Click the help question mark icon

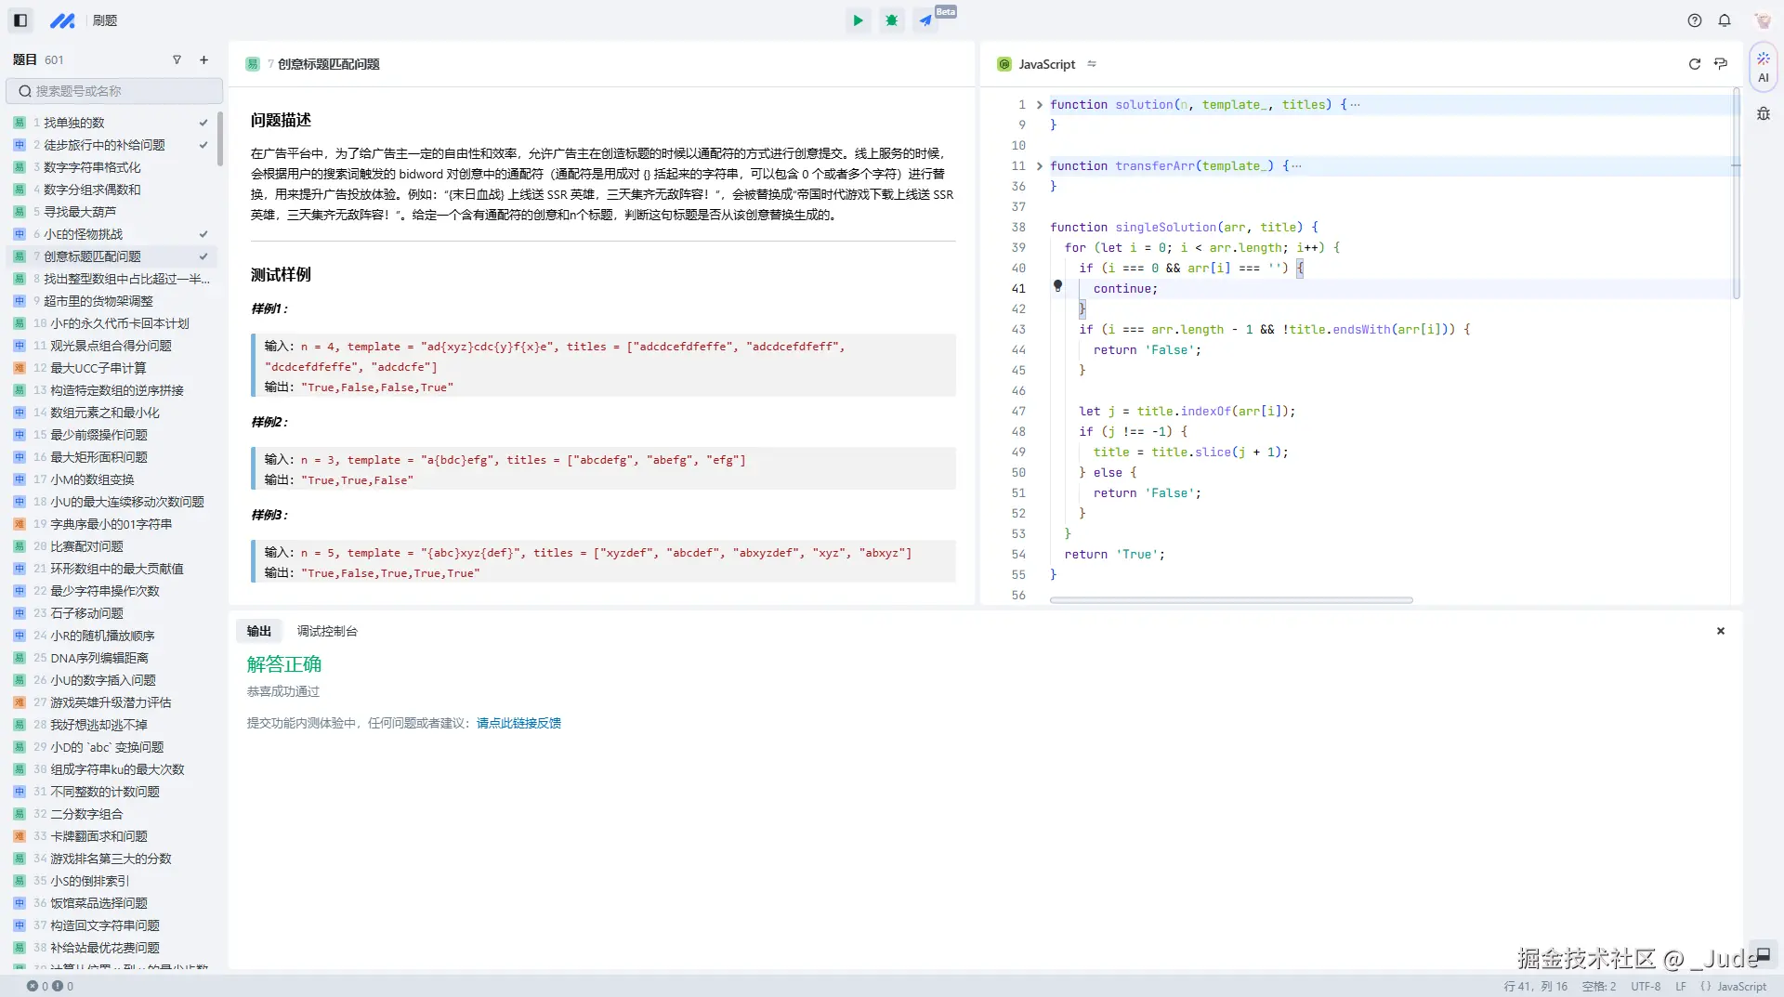pos(1695,20)
